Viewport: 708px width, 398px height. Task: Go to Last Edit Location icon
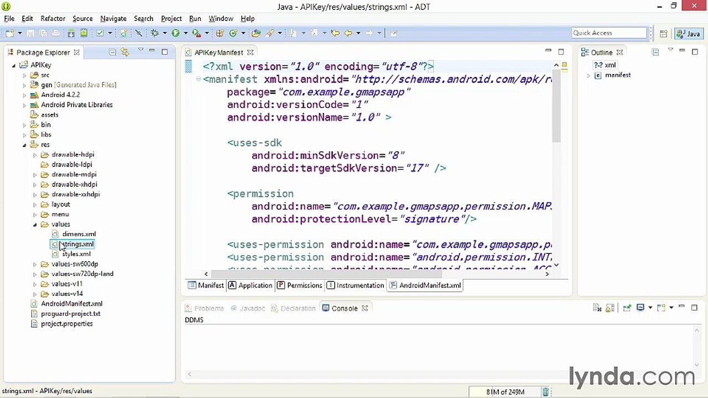[335, 33]
